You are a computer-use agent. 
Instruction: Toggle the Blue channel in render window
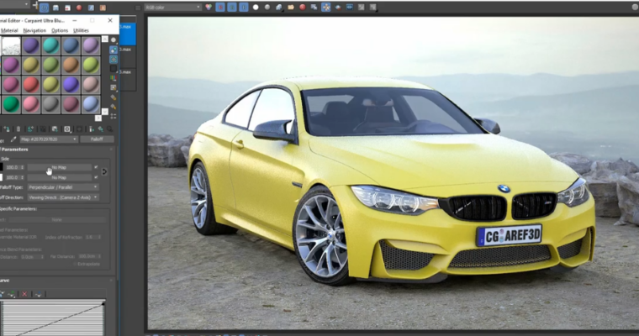[x=244, y=8]
